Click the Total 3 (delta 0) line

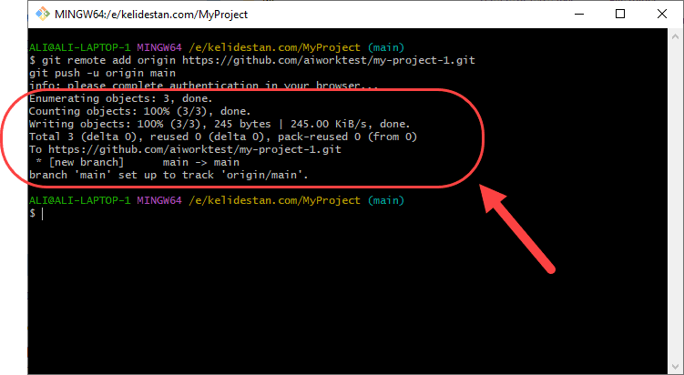(223, 137)
